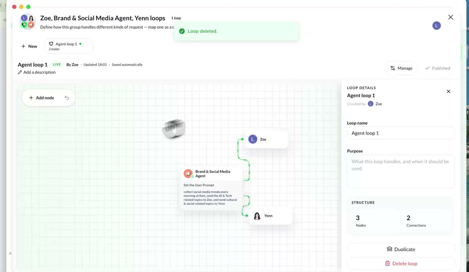Click the Duplicate button

click(401, 249)
